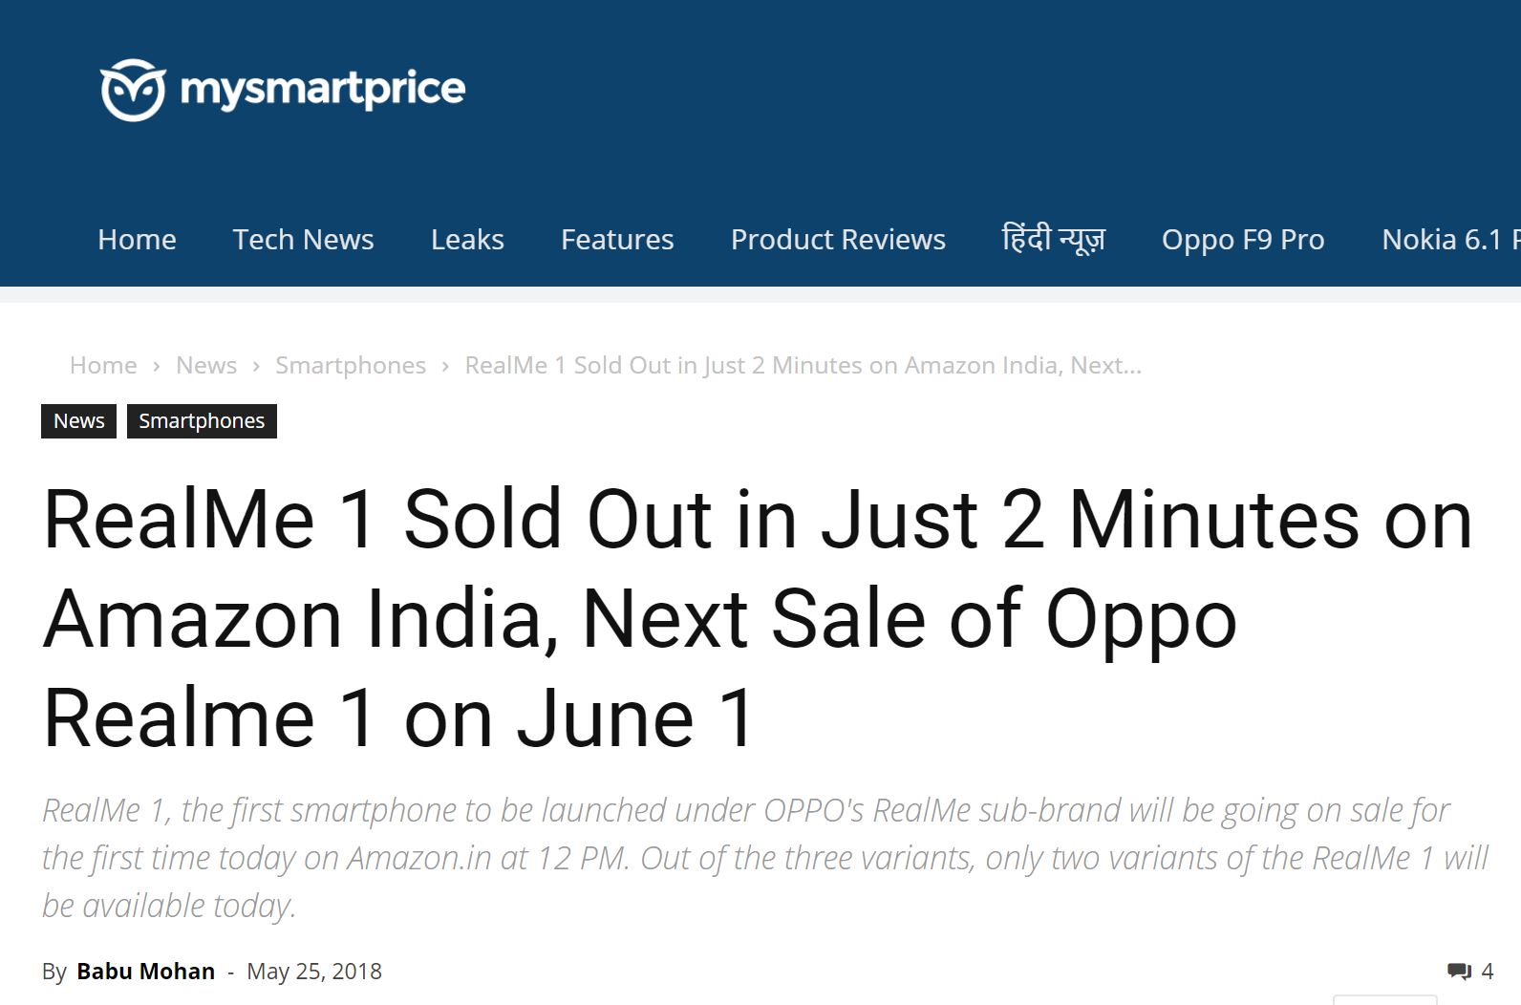Click the comments bubble icon
Image resolution: width=1521 pixels, height=1005 pixels.
coord(1459,972)
